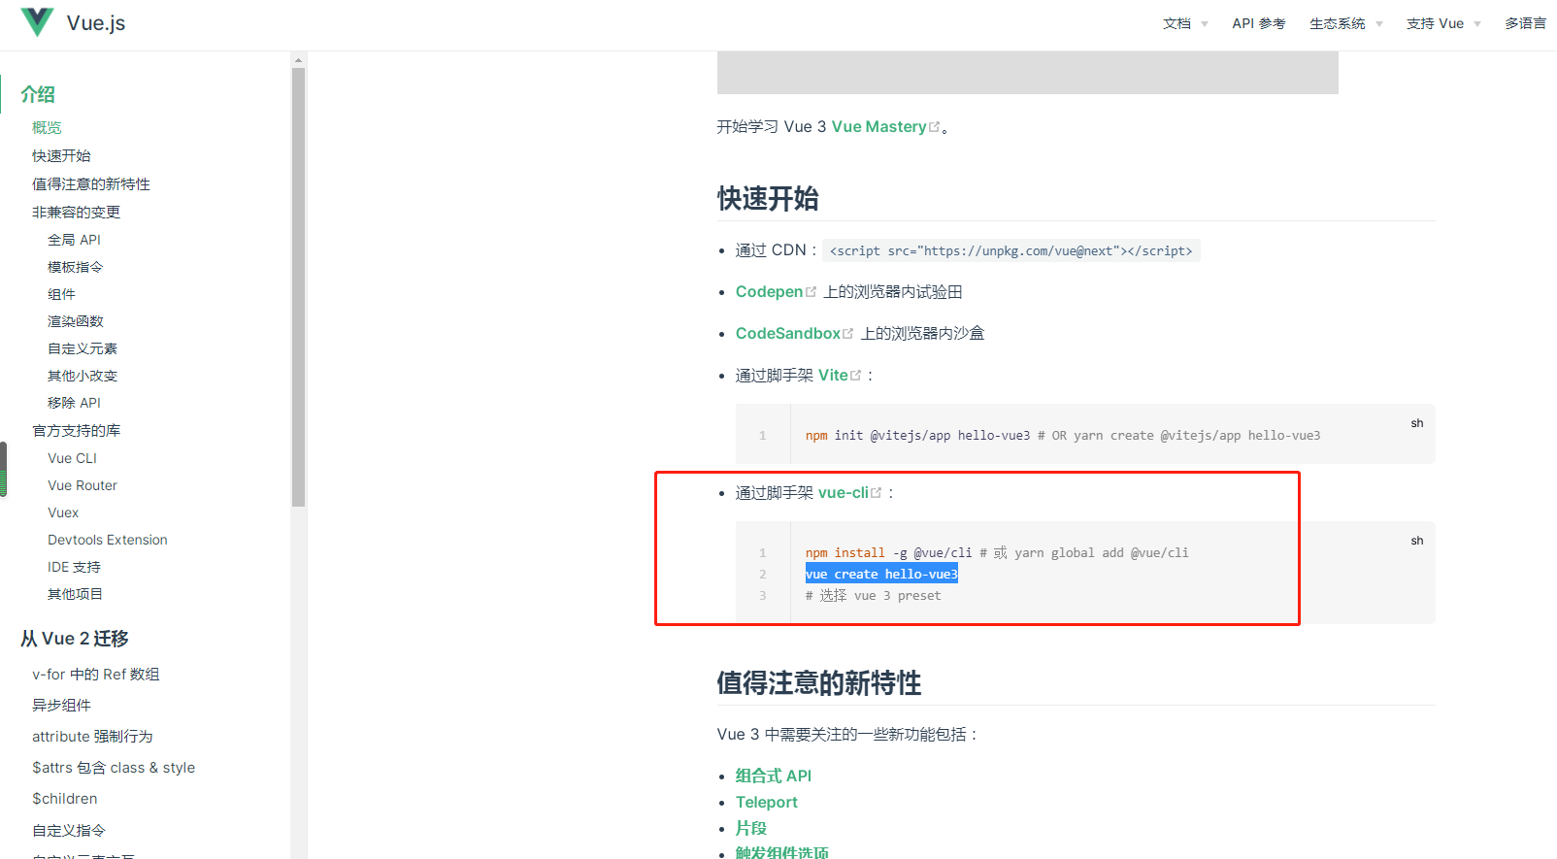Open the API 参考 nav item
The height and width of the screenshot is (859, 1557).
click(x=1259, y=23)
